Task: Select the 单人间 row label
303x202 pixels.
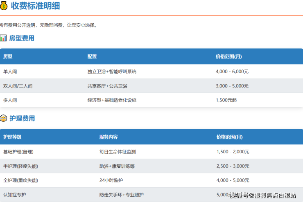Action: (x=10, y=72)
